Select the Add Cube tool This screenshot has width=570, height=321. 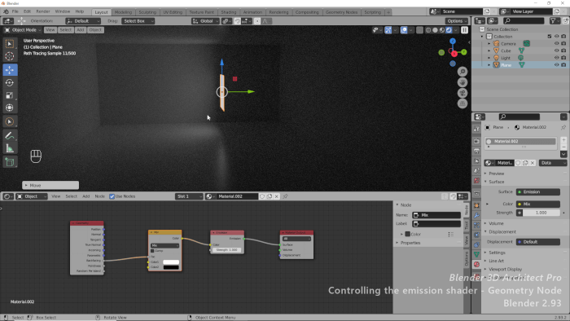coord(10,162)
